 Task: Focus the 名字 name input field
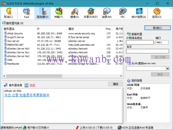click(147, 51)
